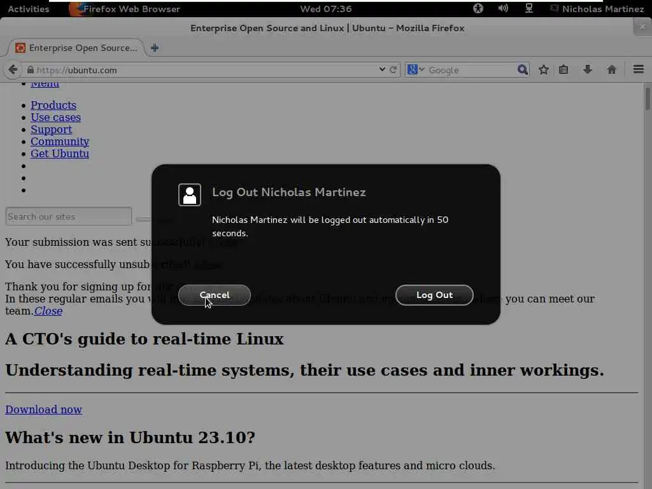652x489 pixels.
Task: Click the padlock site identity icon
Action: [31, 70]
